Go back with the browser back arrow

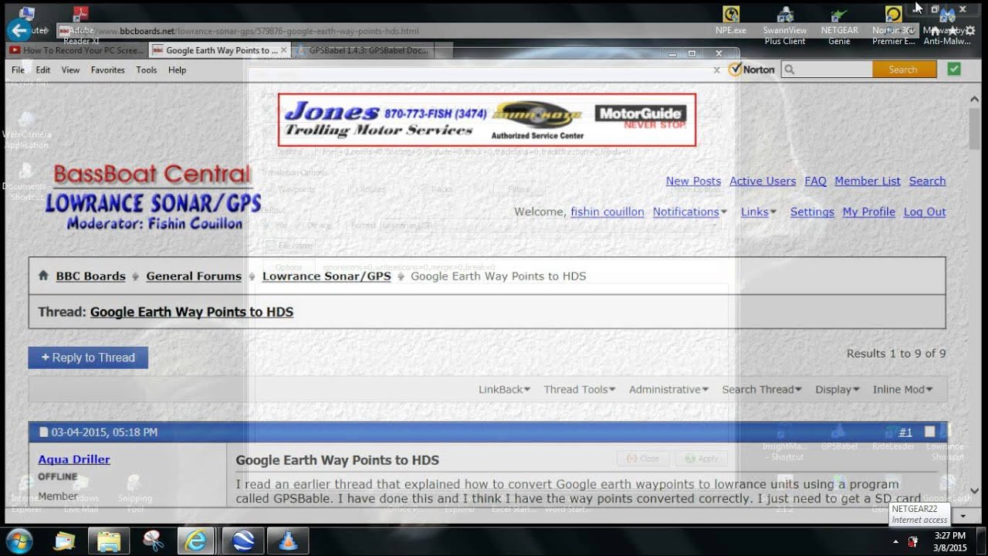[19, 30]
